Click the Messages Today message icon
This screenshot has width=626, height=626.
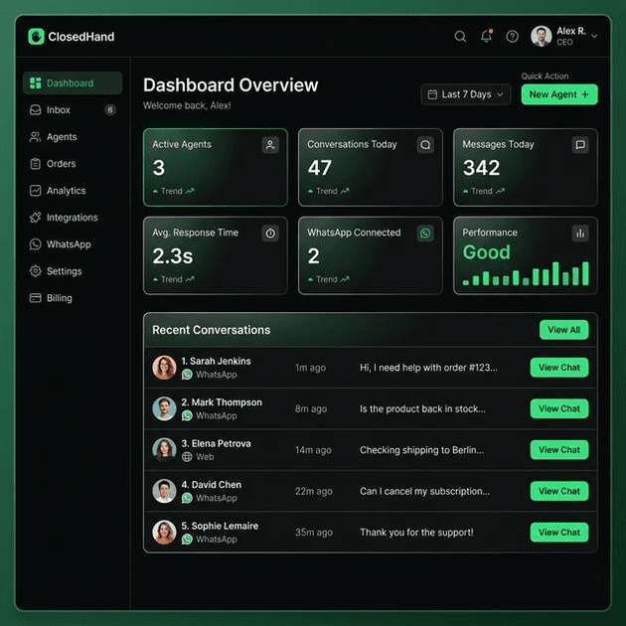click(x=580, y=144)
